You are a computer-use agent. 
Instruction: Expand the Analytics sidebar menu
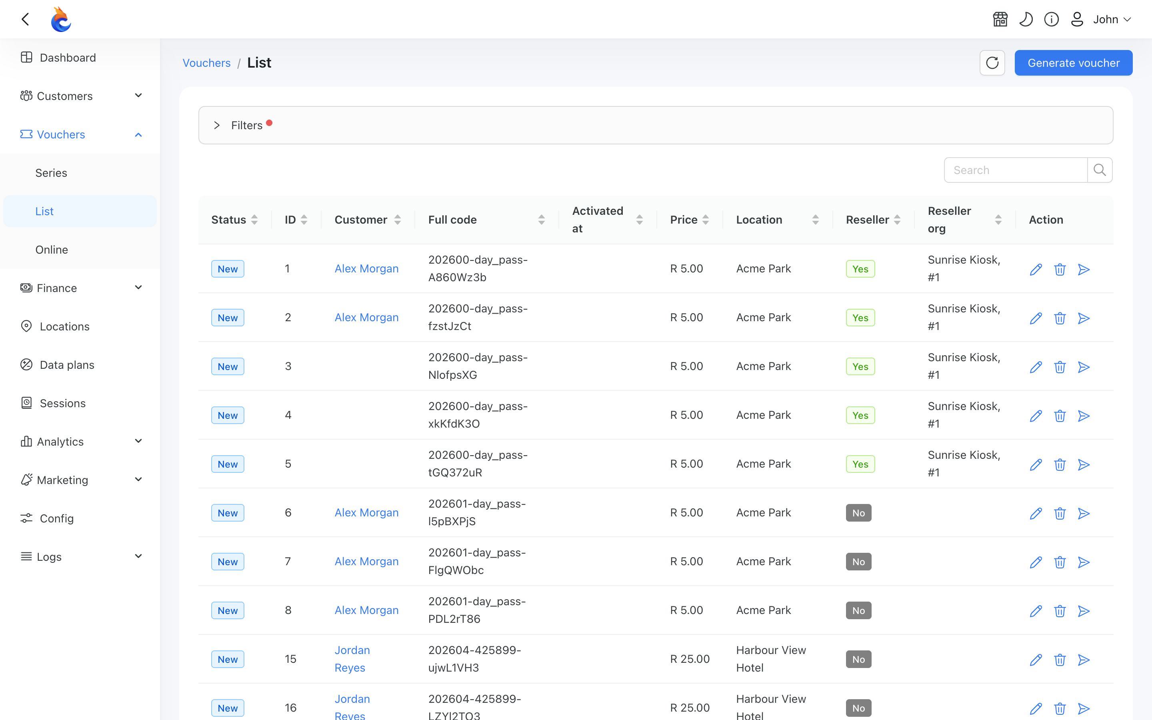click(x=80, y=442)
